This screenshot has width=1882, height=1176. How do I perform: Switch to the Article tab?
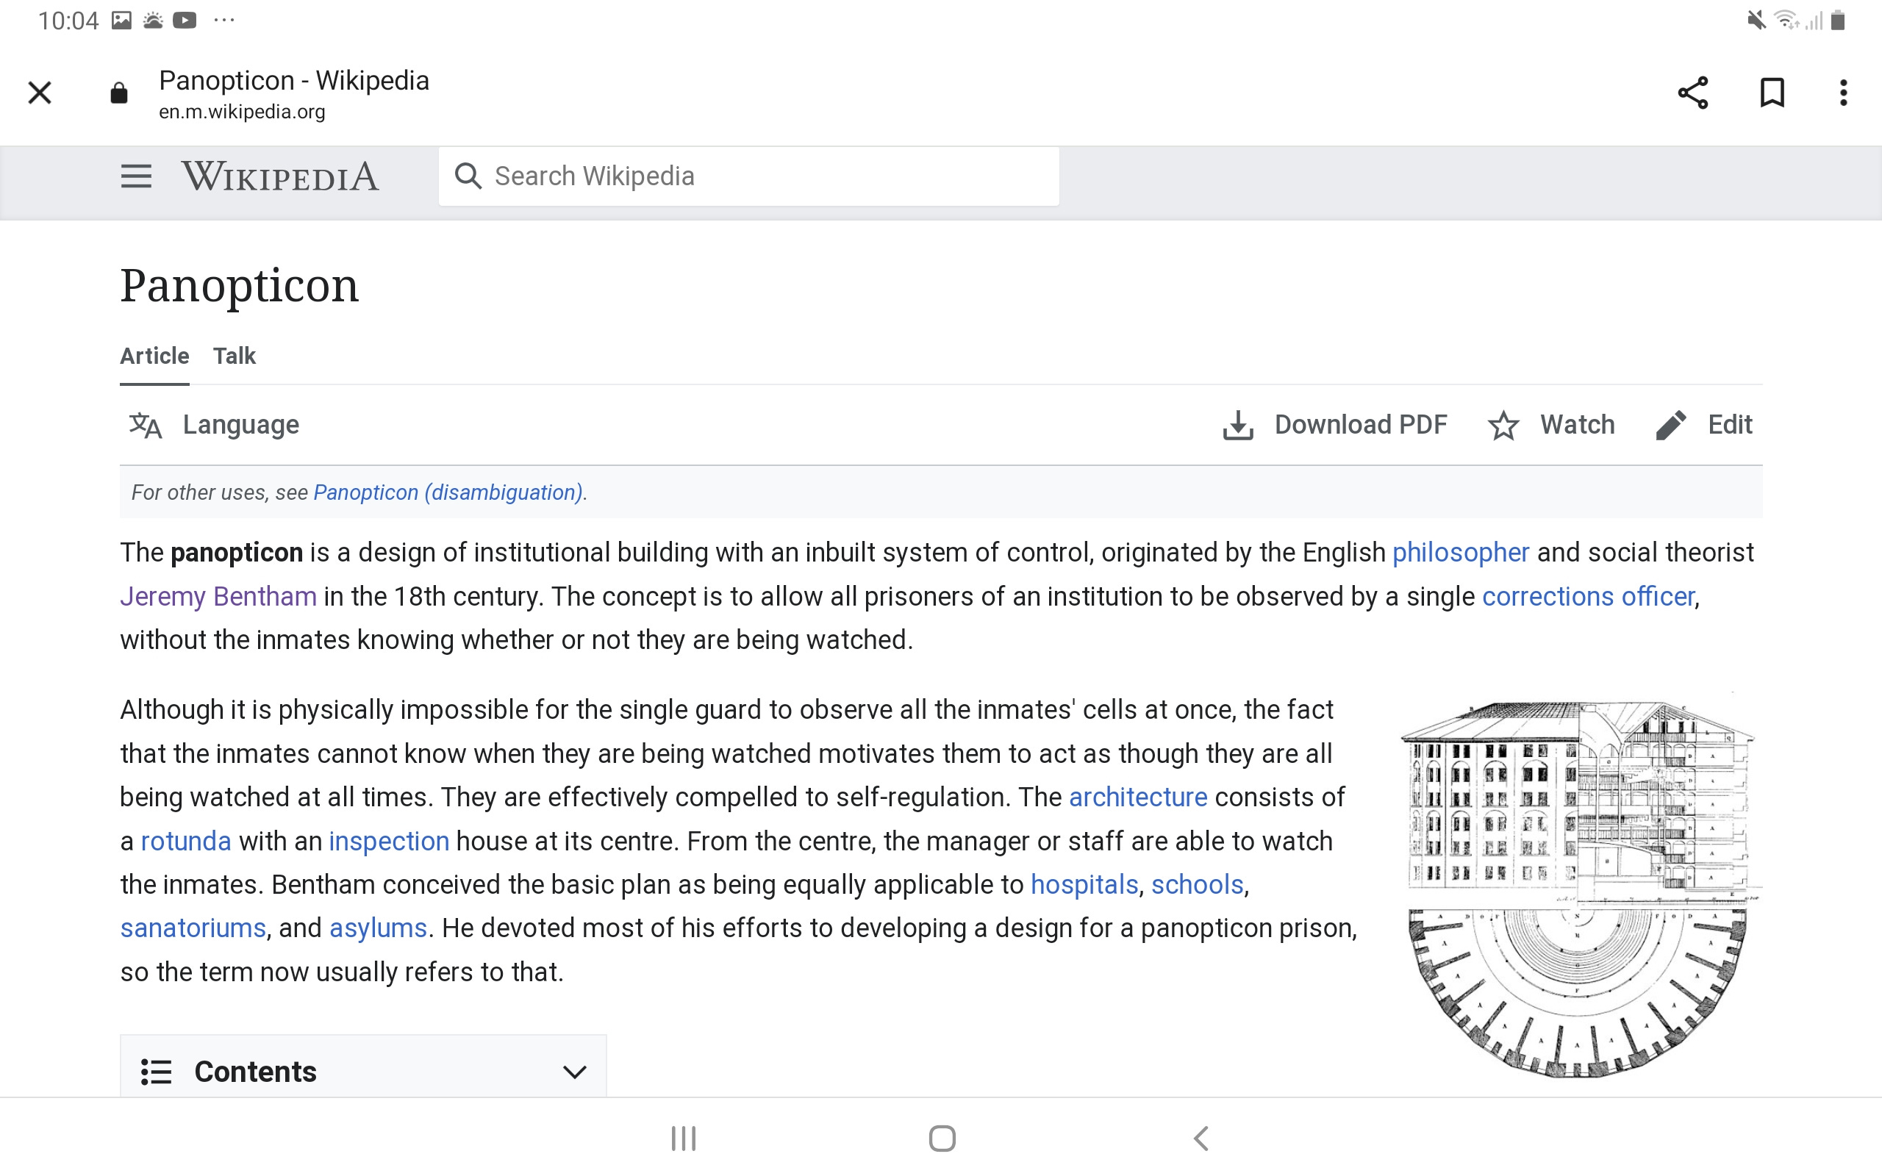click(155, 356)
